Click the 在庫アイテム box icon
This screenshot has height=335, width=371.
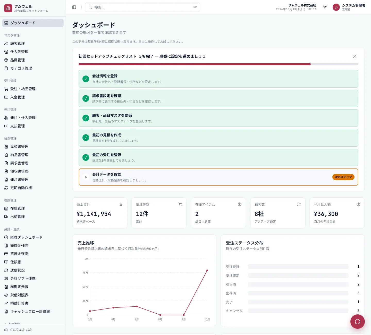(240, 204)
